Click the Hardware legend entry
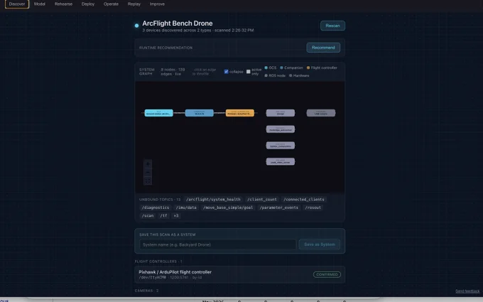The image size is (483, 302). click(299, 75)
